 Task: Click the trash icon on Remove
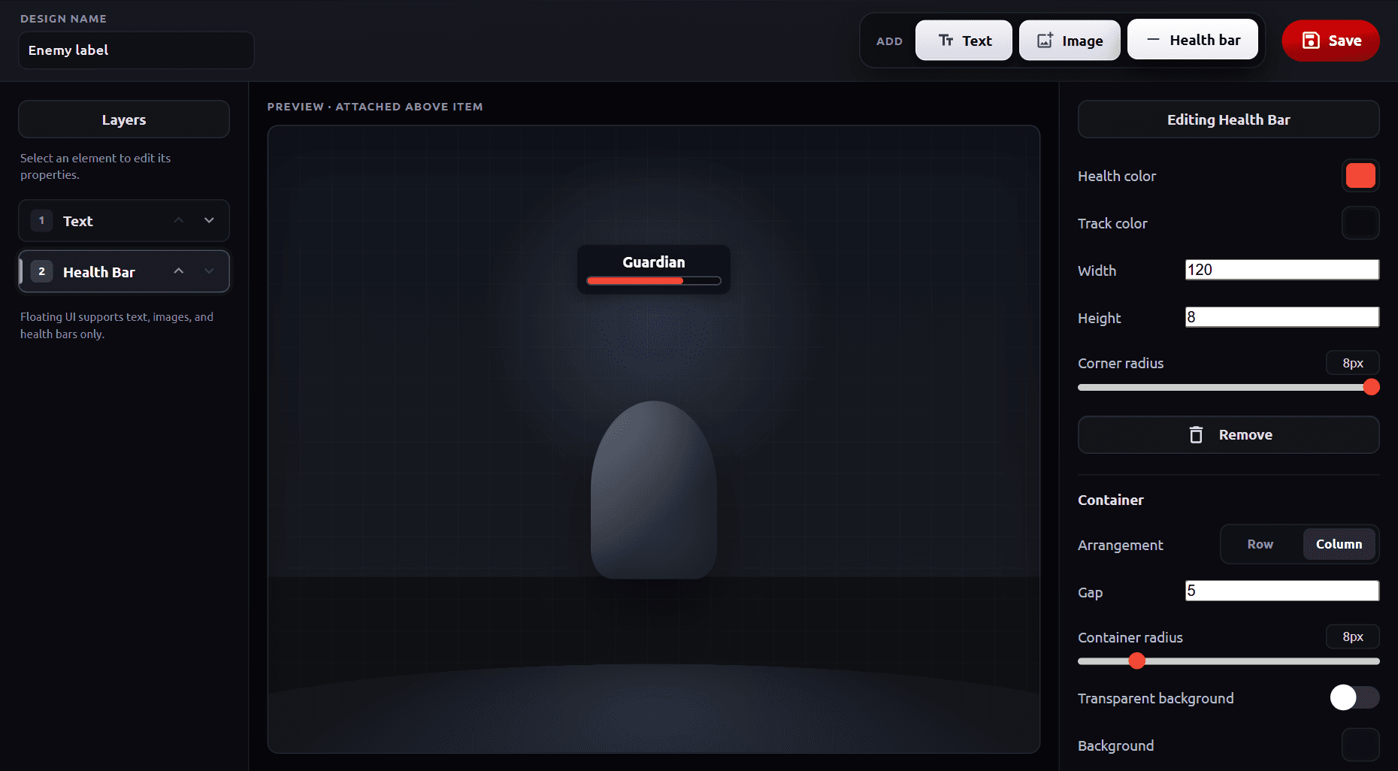click(x=1196, y=435)
